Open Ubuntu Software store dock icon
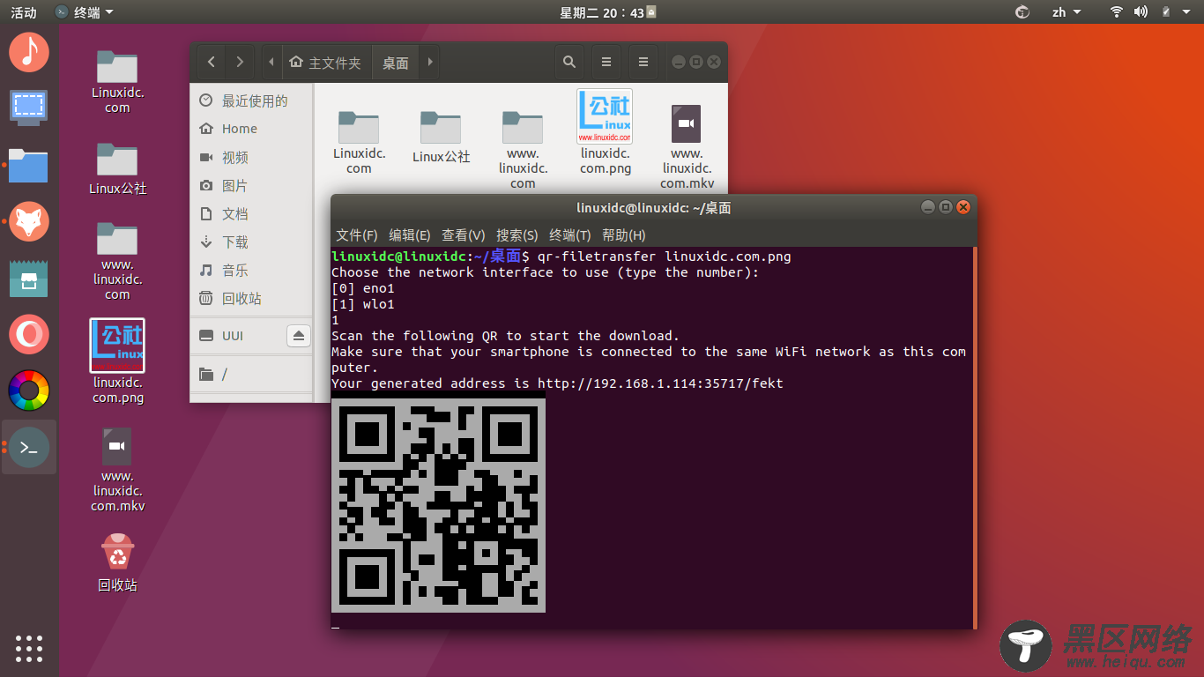 click(x=29, y=278)
